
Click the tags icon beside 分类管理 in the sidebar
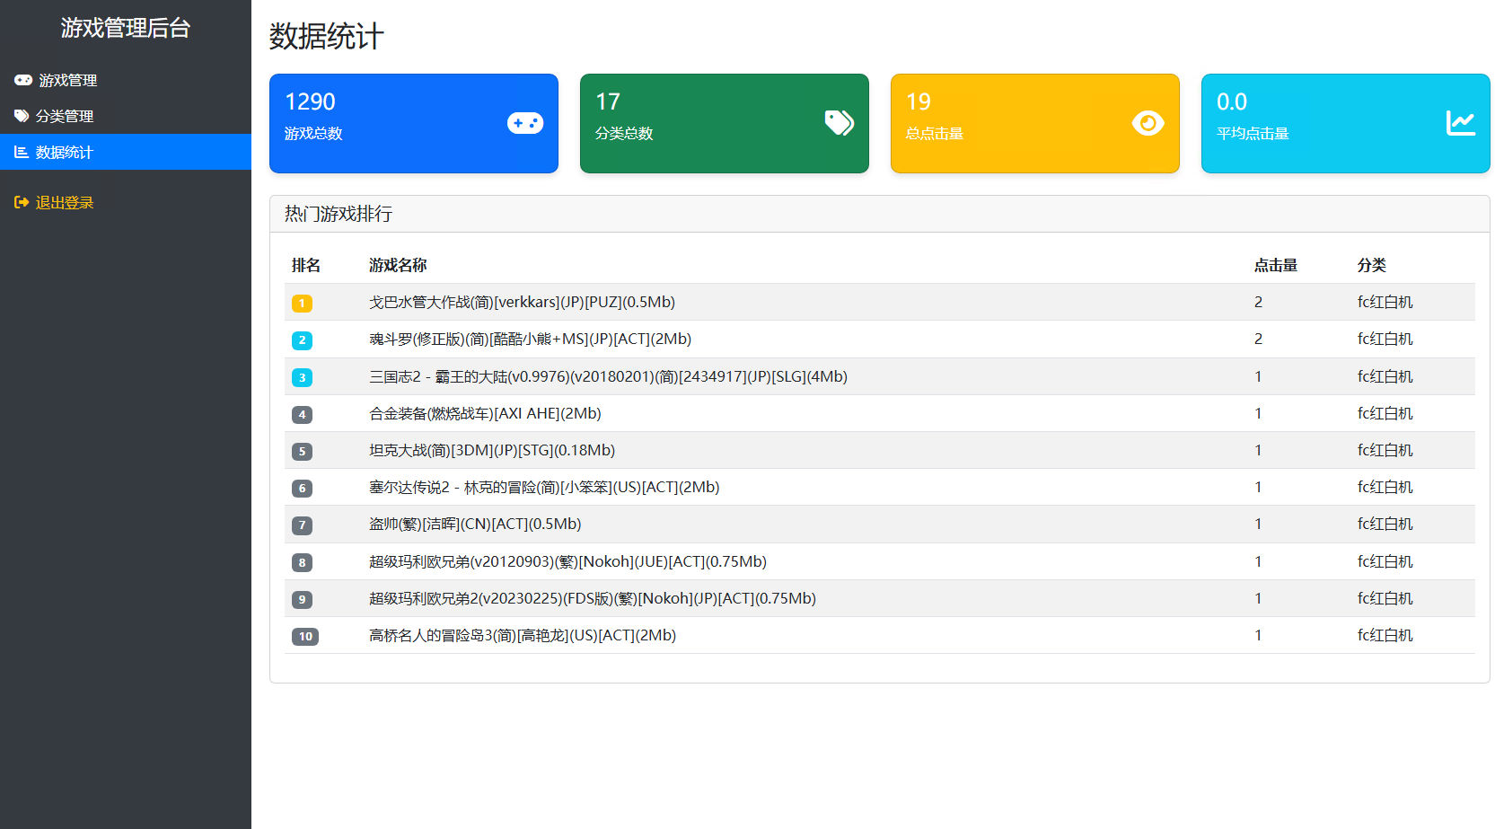coord(22,116)
